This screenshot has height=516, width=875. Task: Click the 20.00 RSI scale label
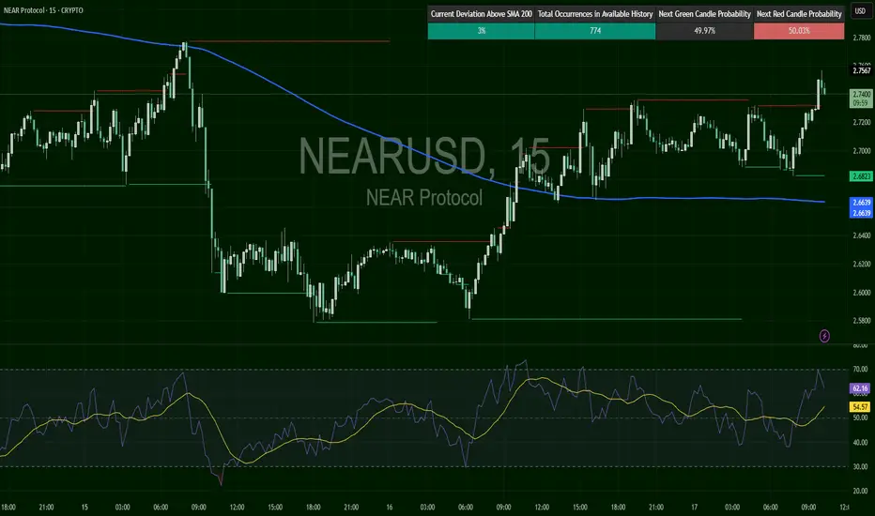[x=860, y=492]
